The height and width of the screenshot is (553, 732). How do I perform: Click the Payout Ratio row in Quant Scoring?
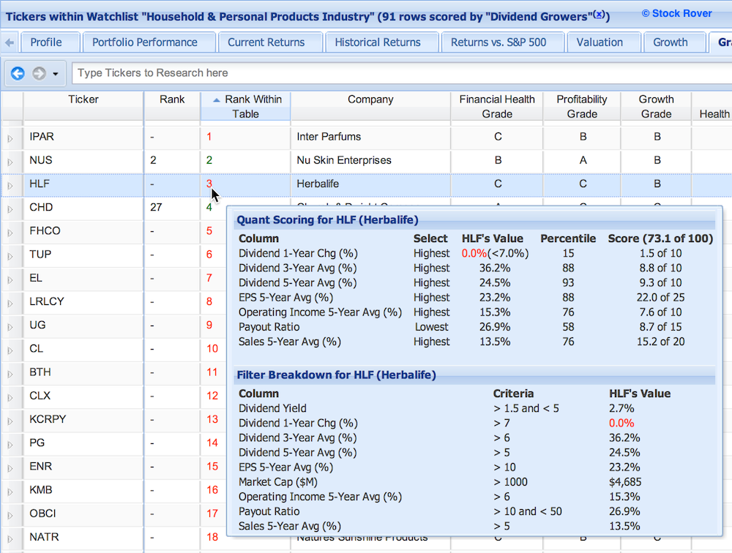tap(475, 327)
